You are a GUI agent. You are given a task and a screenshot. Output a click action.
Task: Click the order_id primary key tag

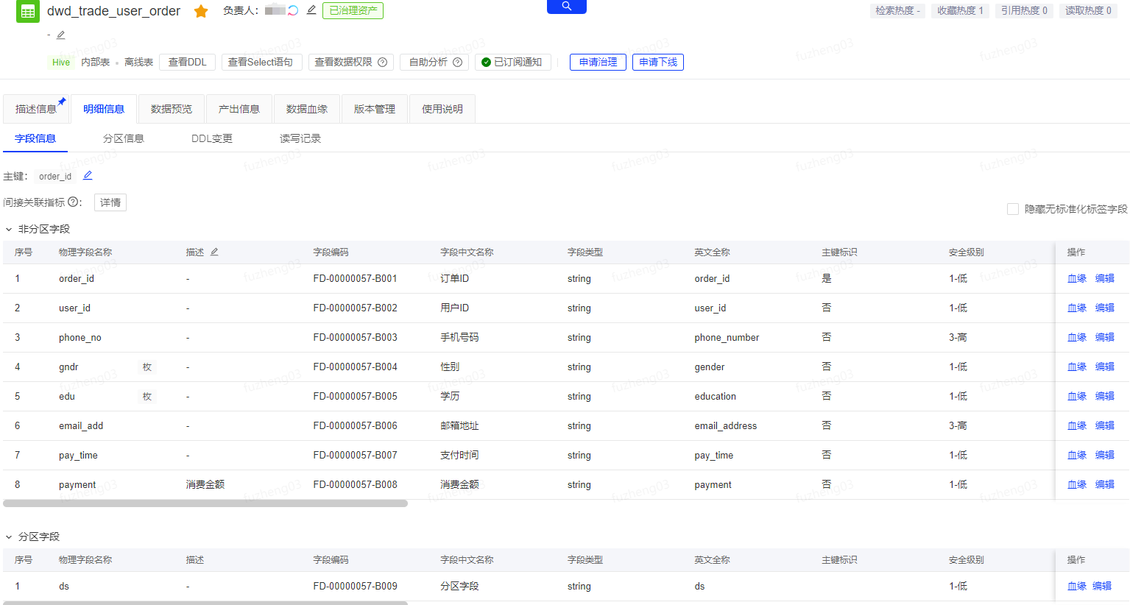click(55, 176)
